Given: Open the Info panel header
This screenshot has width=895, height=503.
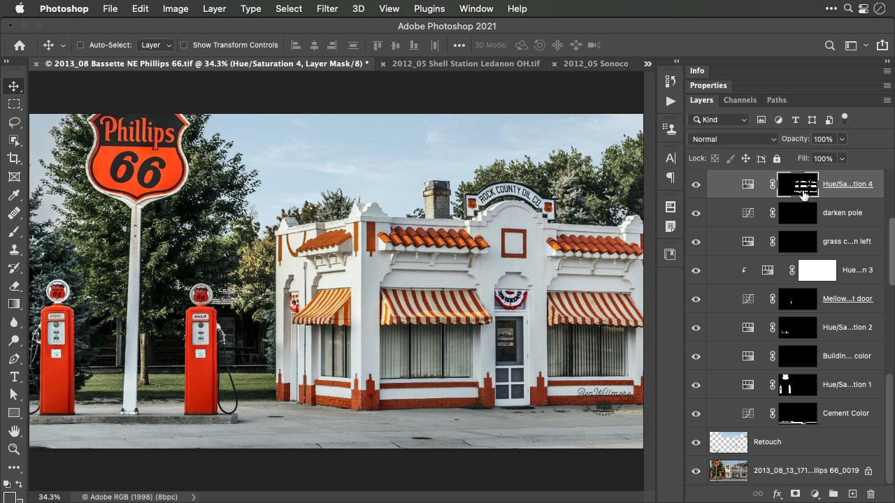Looking at the screenshot, I should tap(697, 71).
